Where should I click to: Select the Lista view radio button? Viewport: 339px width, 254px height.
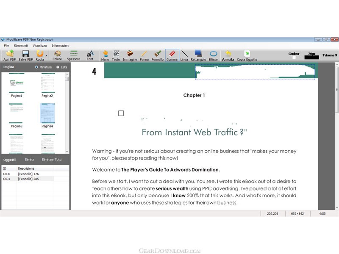tap(58, 67)
